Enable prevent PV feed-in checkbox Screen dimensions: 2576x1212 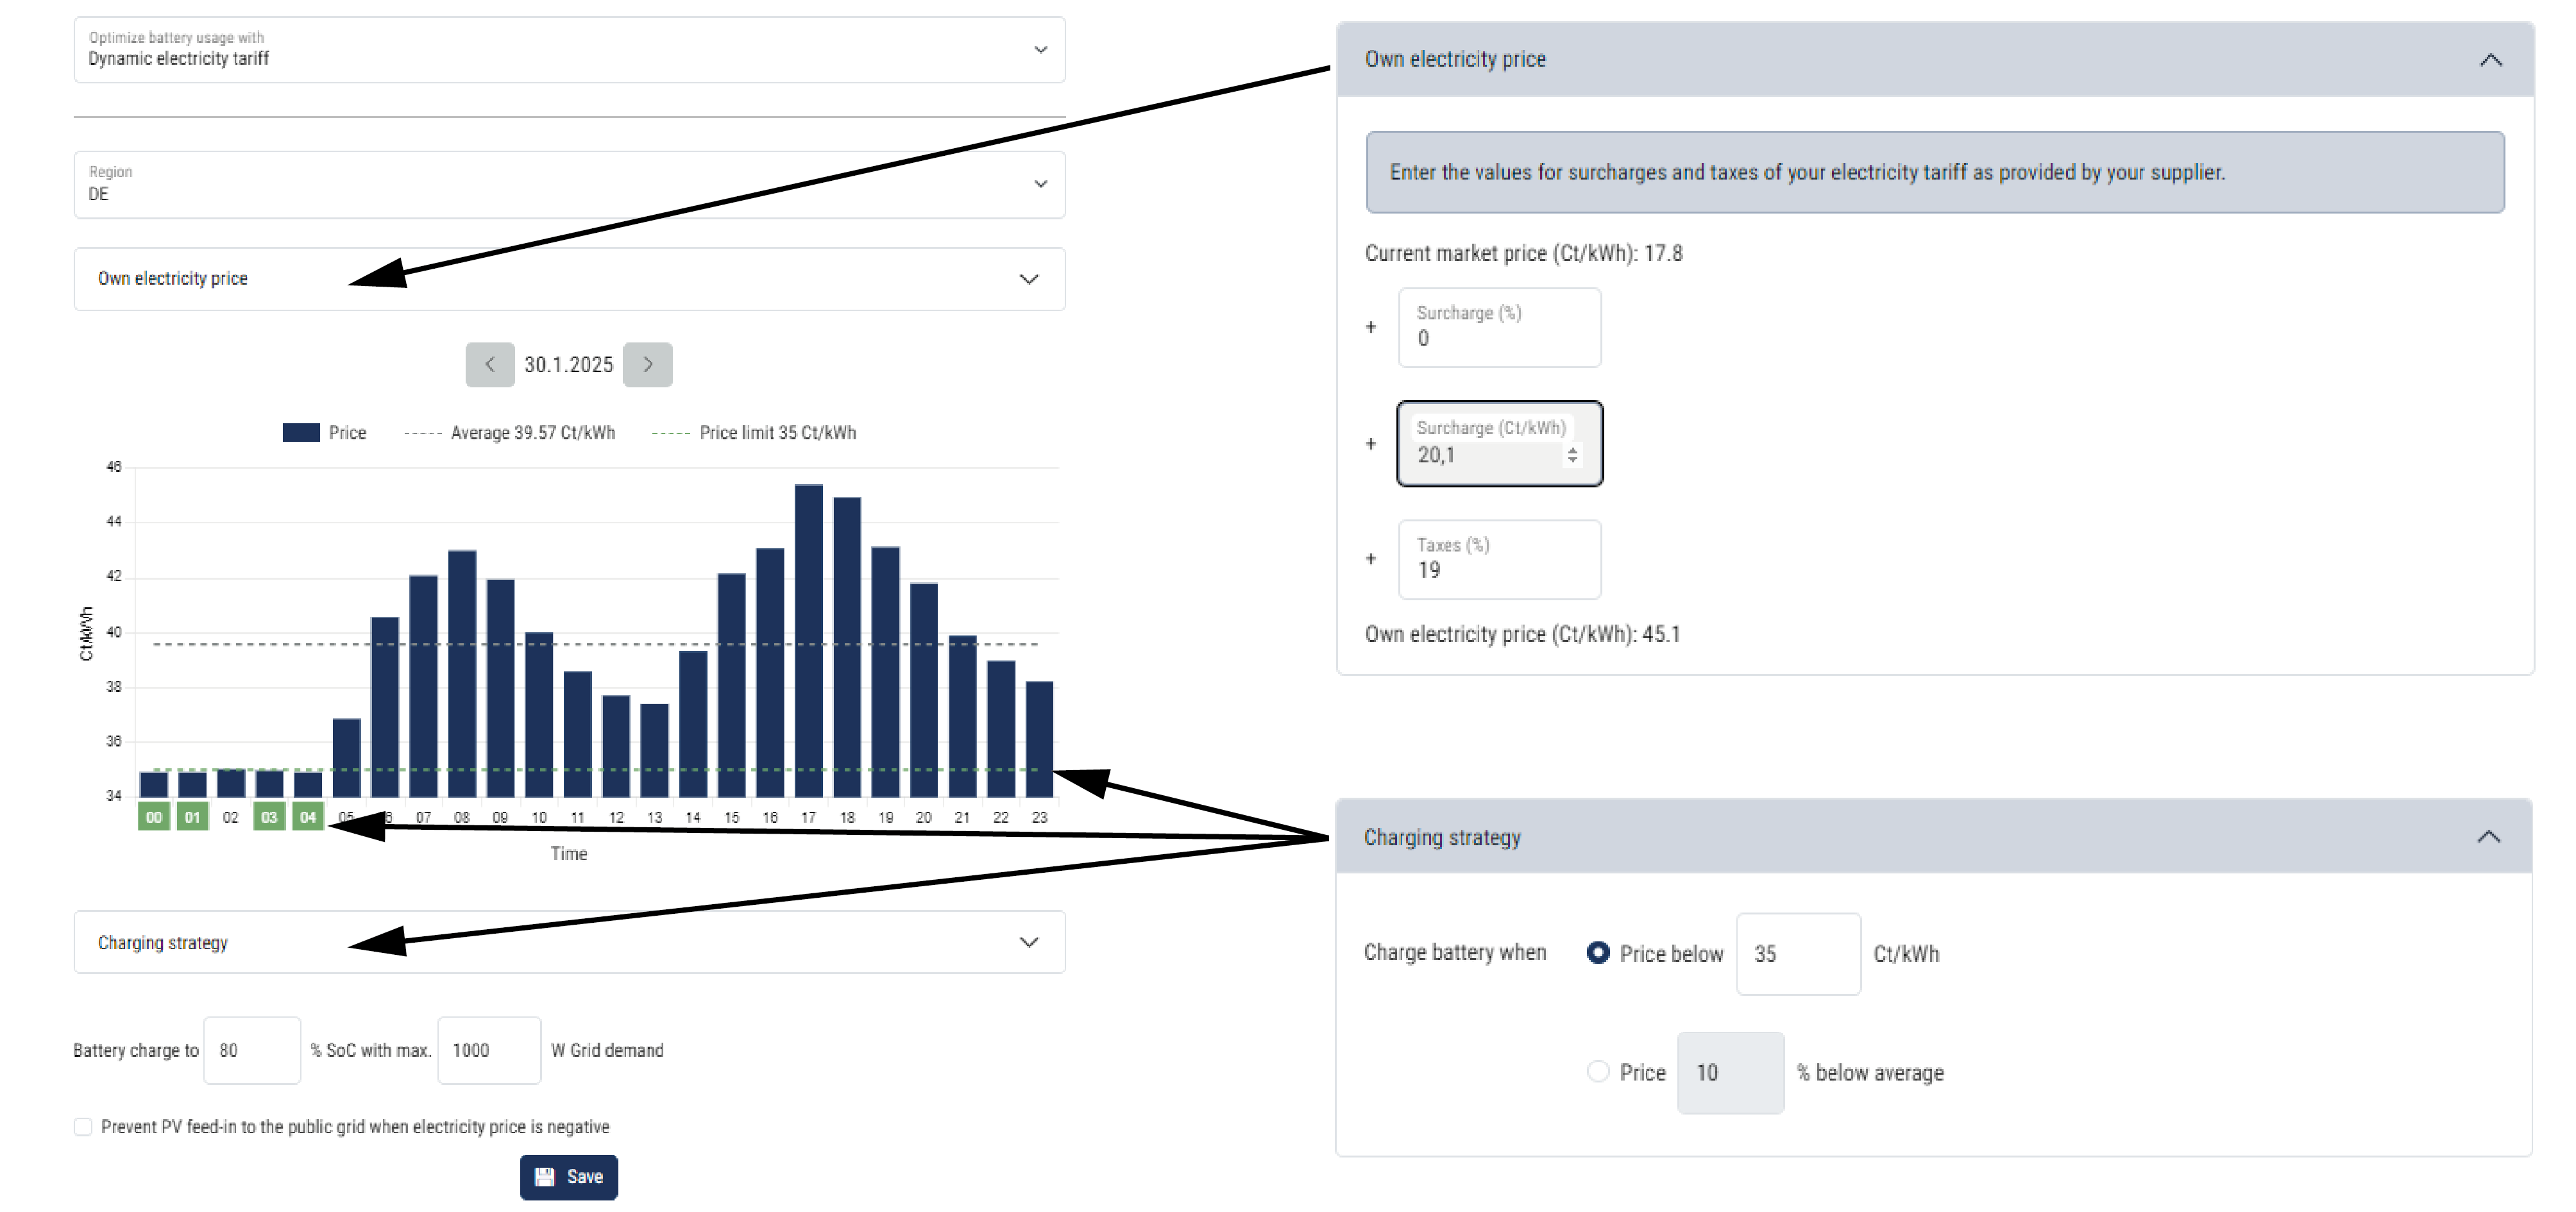pos(83,1127)
